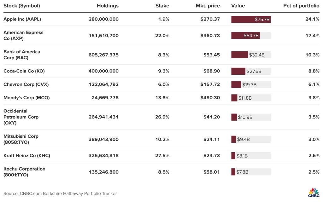This screenshot has width=323, height=202.
Task: Click the Apple $75.7B value bar
Action: coord(251,19)
